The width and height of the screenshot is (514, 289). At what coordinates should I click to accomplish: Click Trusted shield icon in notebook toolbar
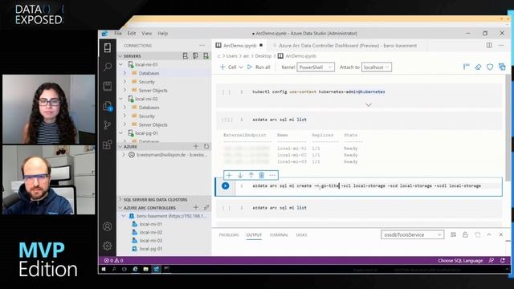(x=490, y=67)
